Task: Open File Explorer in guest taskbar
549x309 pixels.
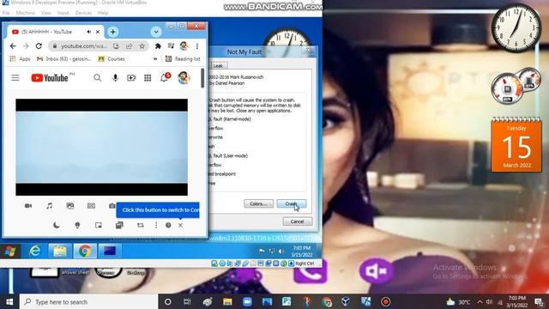Action: point(60,251)
